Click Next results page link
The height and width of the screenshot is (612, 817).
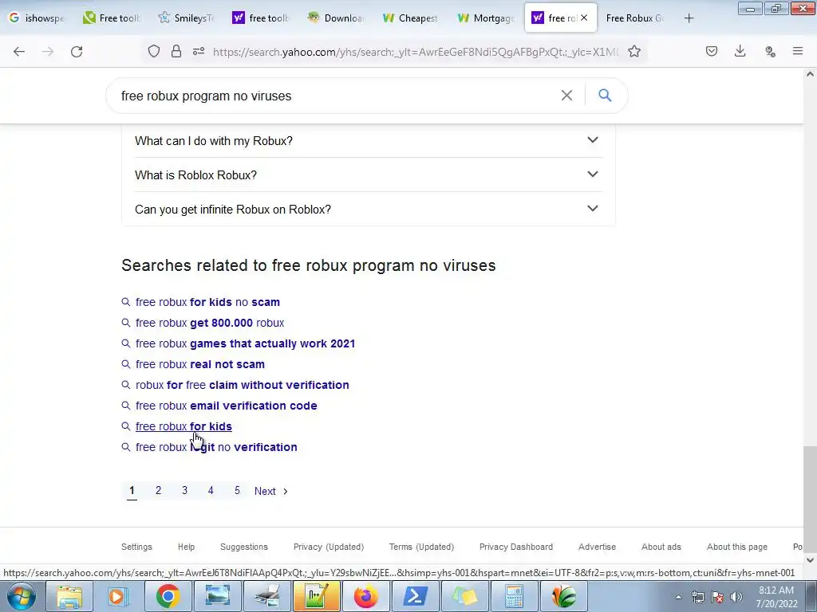coord(271,491)
